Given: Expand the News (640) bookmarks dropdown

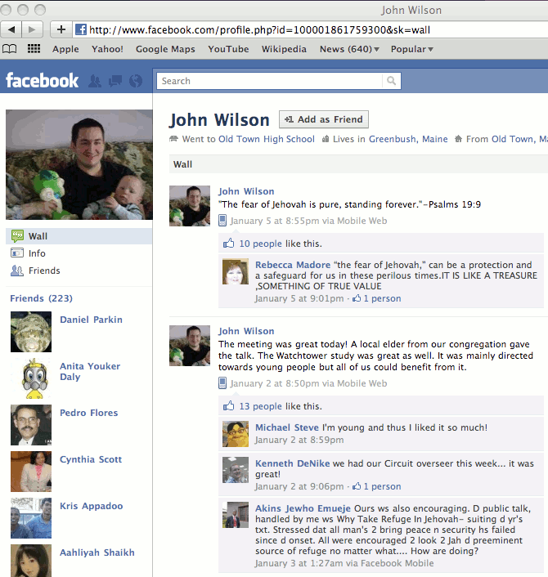Looking at the screenshot, I should pos(349,49).
